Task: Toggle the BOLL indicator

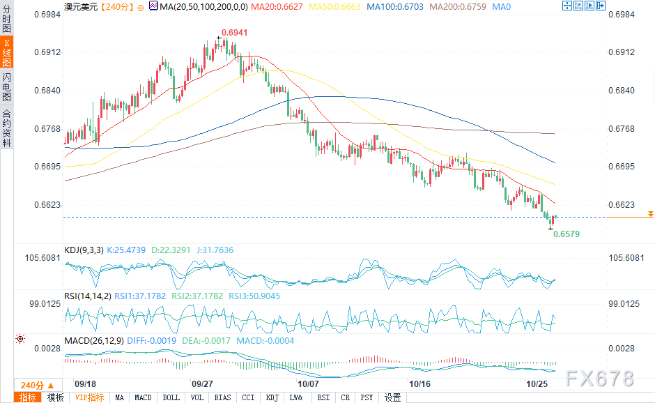Action: 170,397
